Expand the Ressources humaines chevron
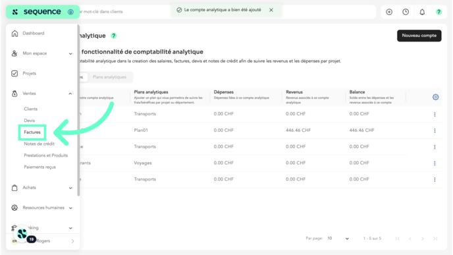The height and width of the screenshot is (255, 453). pos(70,208)
